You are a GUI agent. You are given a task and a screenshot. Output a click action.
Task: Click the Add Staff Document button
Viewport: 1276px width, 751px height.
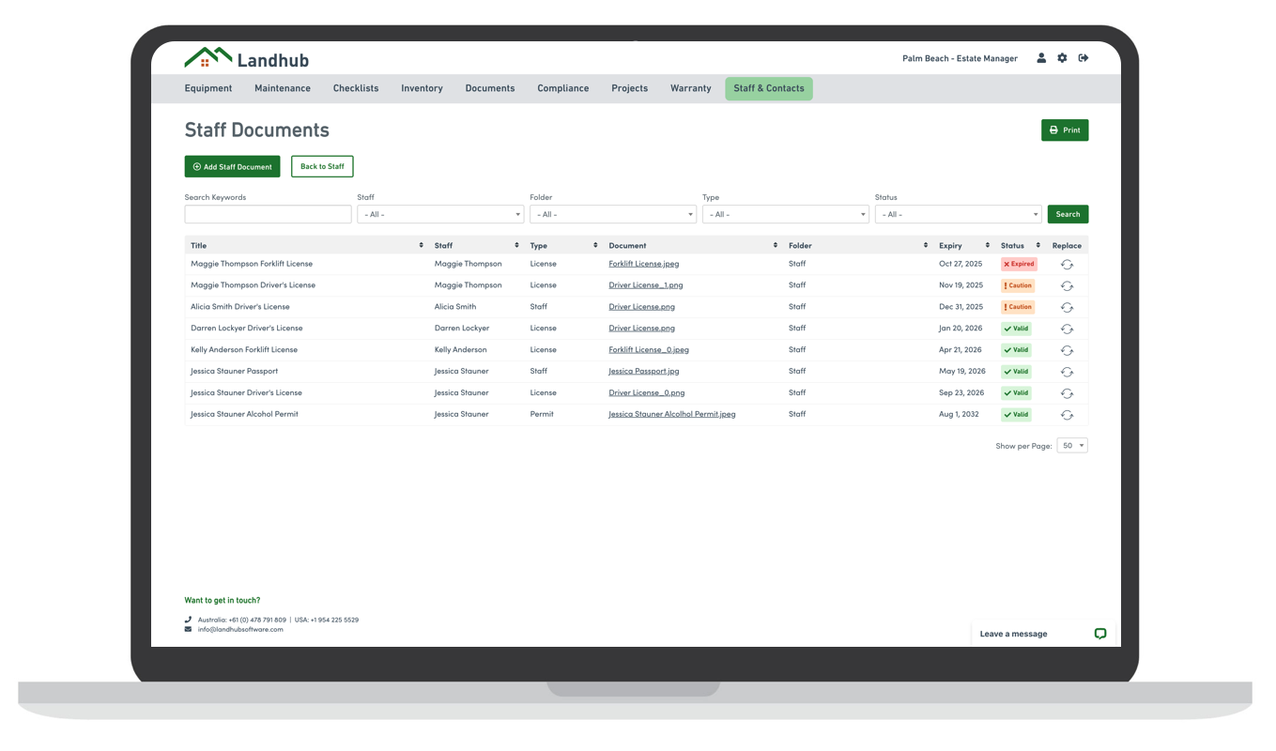[x=232, y=167]
